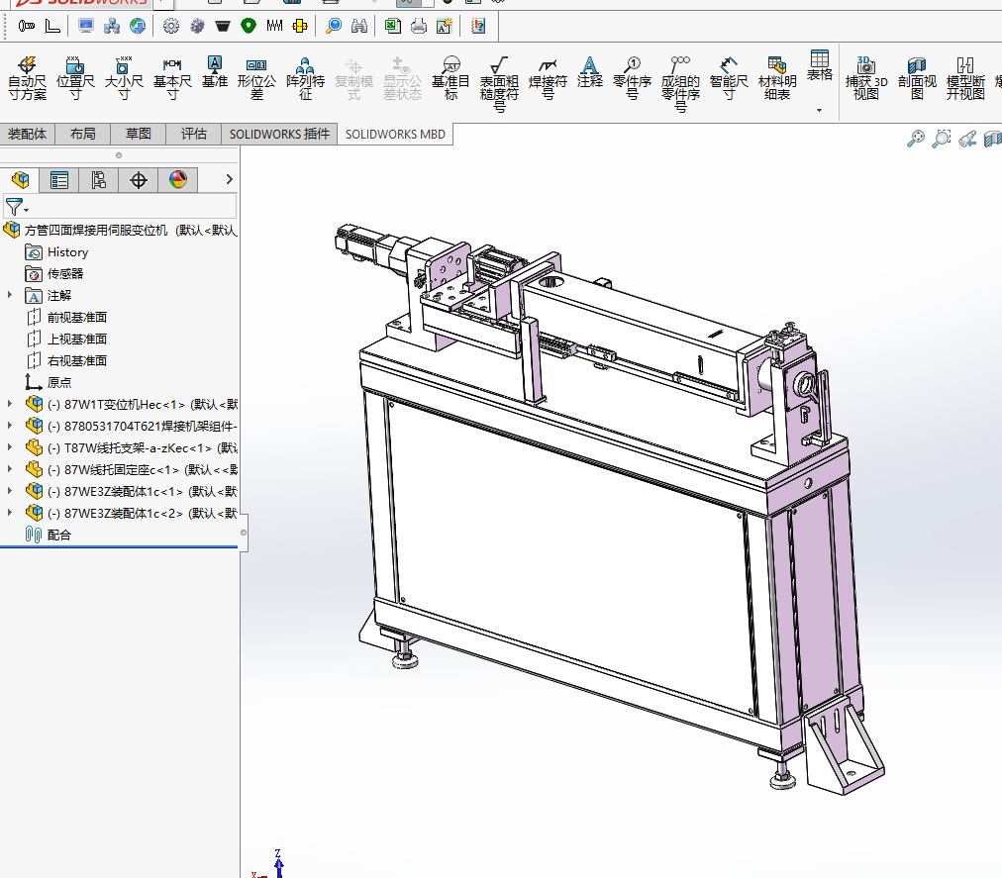Image resolution: width=1002 pixels, height=878 pixels.
Task: Open the DisplayManager color-ball tab
Action: pos(178,180)
